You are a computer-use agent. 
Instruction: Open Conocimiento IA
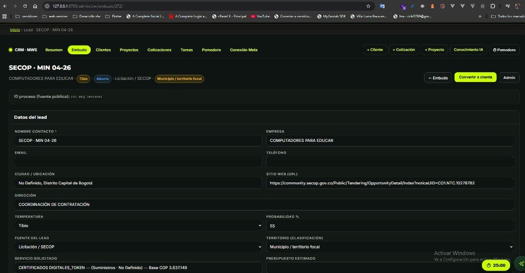(x=469, y=50)
